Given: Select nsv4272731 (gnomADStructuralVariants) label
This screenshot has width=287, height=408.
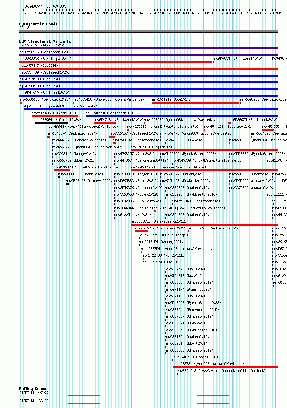Looking at the screenshot, I should coord(208,364).
